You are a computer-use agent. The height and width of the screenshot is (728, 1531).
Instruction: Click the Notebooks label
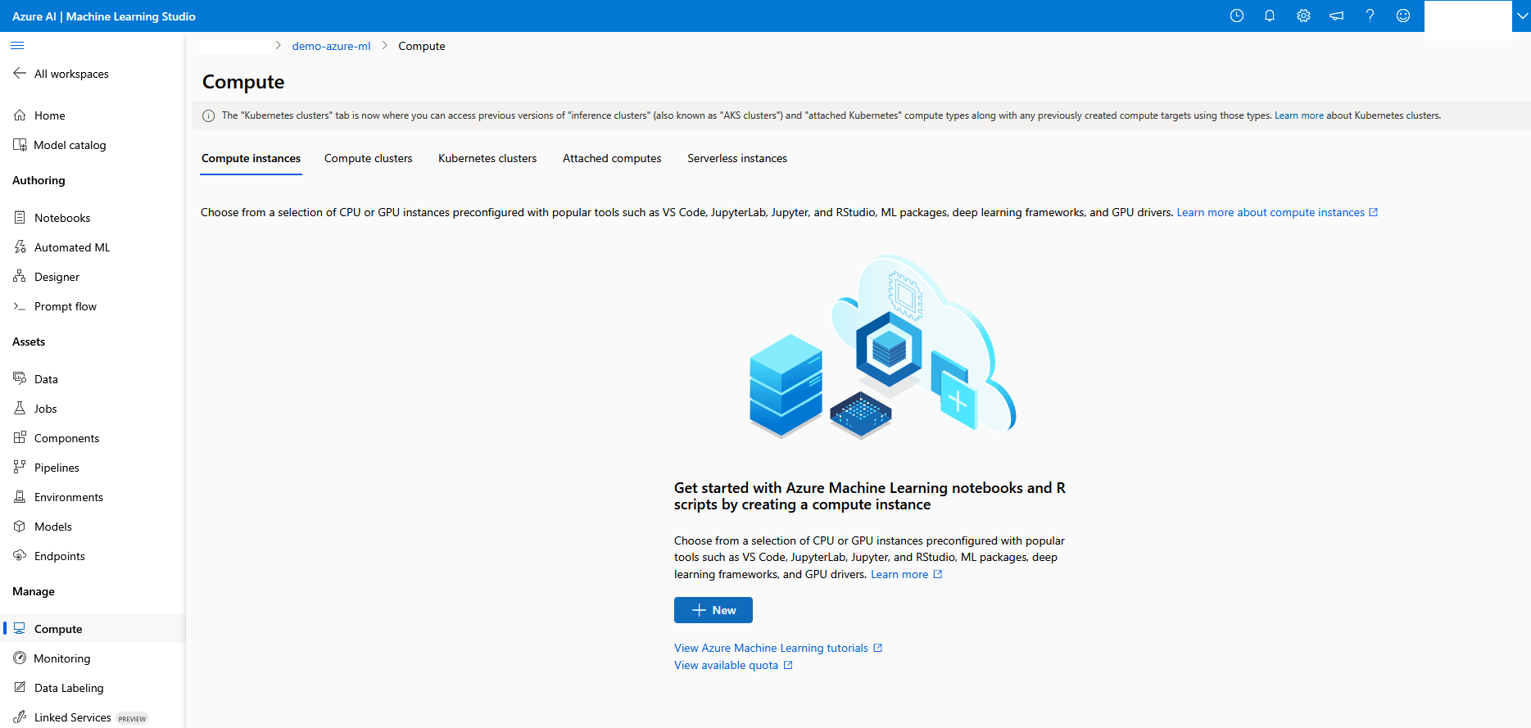coord(62,218)
